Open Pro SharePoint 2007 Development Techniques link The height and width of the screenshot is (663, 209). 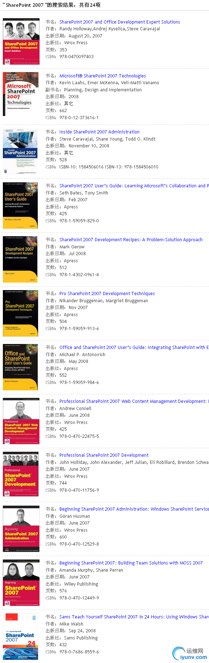[107, 293]
